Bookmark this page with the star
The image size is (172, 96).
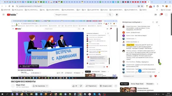point(142,6)
